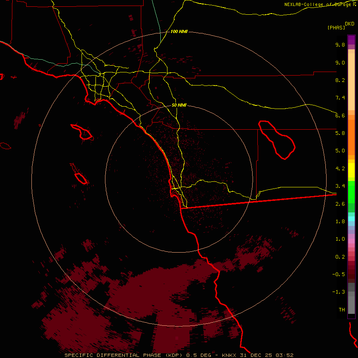The width and height of the screenshot is (358, 358).
Task: Select the cyan band on the color bar
Action: pos(351,219)
